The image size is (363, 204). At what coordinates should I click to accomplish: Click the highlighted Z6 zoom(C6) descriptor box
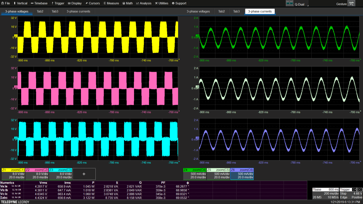pos(242,174)
